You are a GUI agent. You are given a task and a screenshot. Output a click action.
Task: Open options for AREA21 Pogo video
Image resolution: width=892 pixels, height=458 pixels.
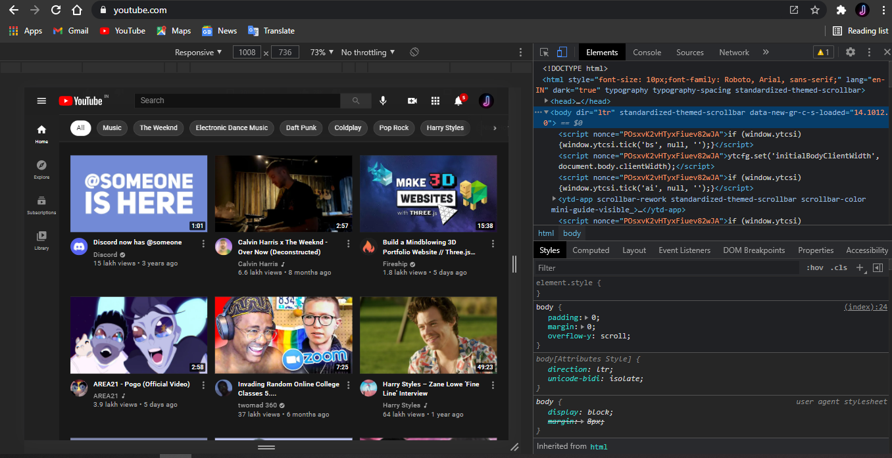(x=203, y=386)
